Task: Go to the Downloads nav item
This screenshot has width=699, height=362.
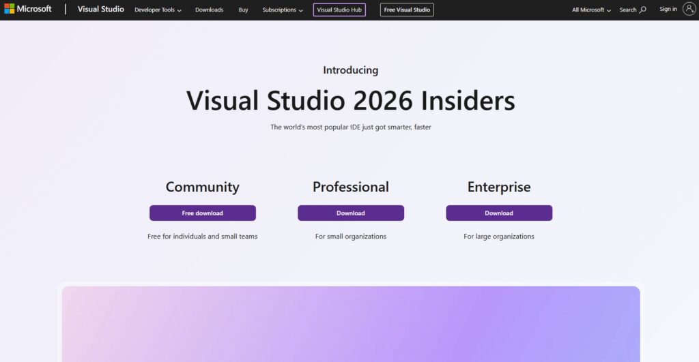Action: click(x=209, y=10)
